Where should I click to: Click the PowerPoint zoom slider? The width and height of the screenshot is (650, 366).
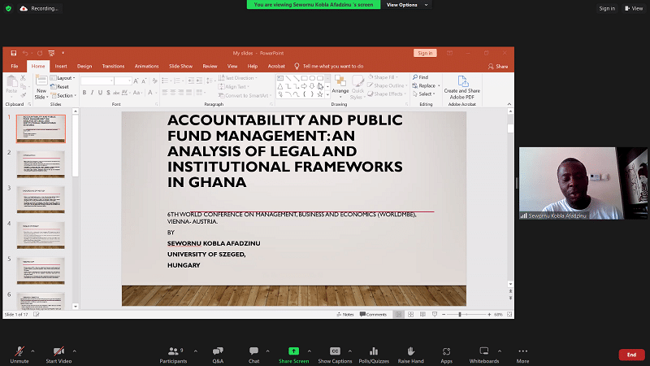click(x=460, y=314)
